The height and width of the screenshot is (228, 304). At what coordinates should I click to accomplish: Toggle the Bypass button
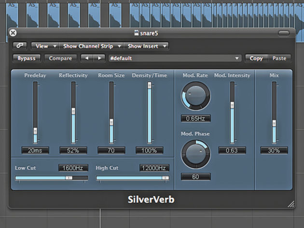tap(27, 58)
